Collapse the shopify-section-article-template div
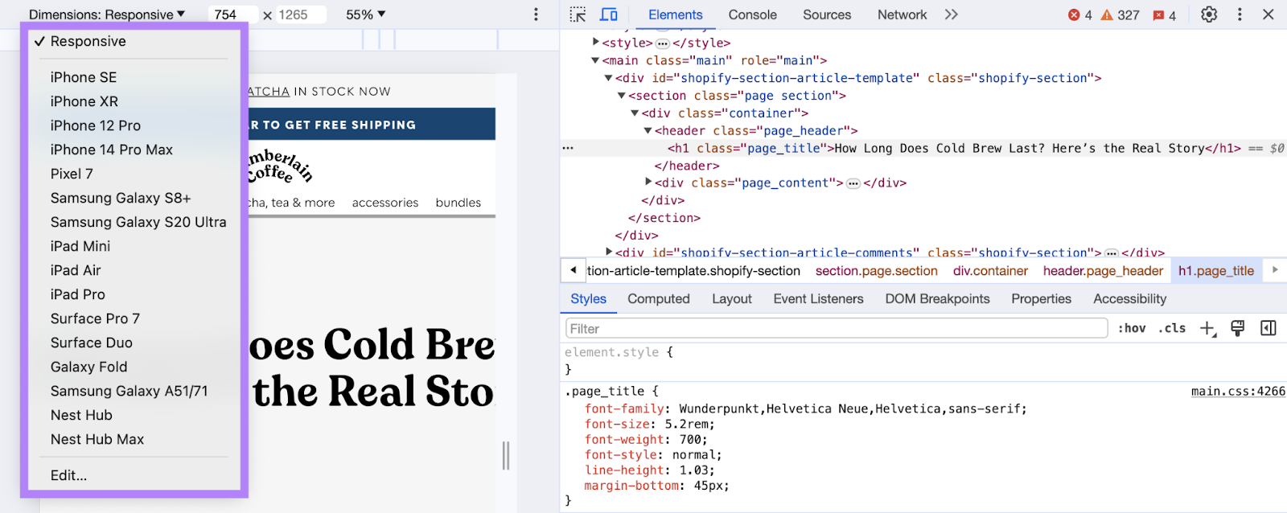The height and width of the screenshot is (513, 1287). click(x=609, y=78)
